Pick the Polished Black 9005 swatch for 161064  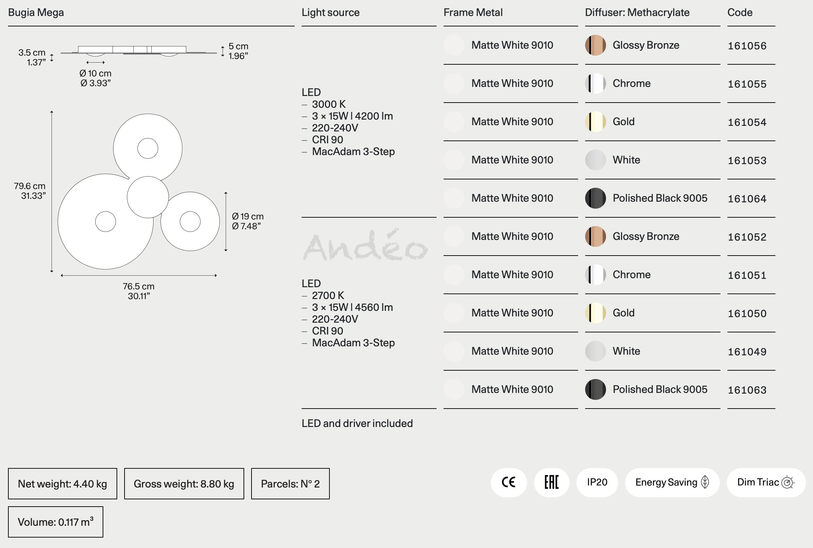click(x=595, y=198)
